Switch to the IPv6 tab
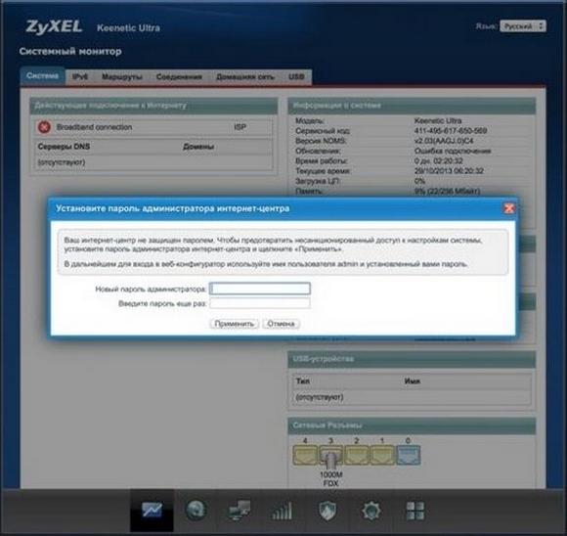The image size is (567, 536). [x=80, y=76]
